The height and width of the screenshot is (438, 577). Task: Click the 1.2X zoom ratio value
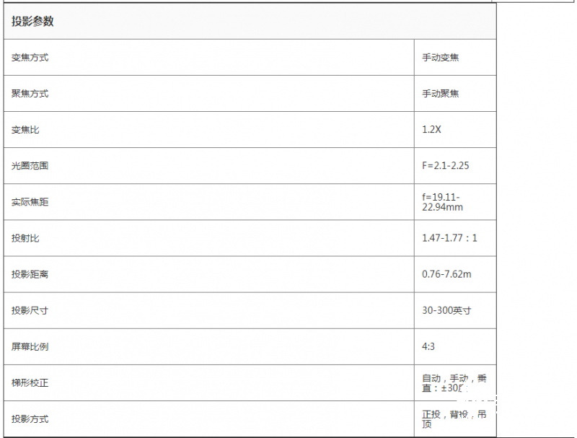pyautogui.click(x=432, y=130)
